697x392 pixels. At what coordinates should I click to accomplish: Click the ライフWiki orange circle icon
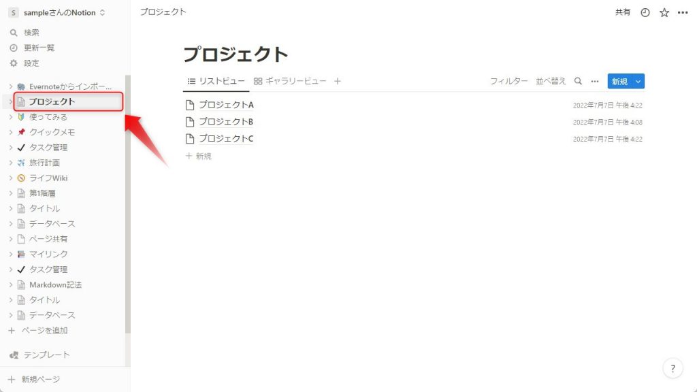pyautogui.click(x=21, y=178)
